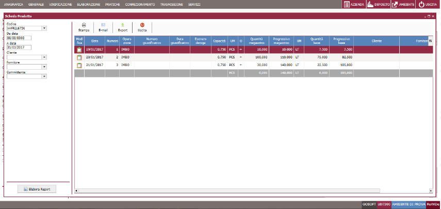Click the edit icon for row 21/01/2017
This screenshot has height=209, width=441.
pyautogui.click(x=79, y=66)
